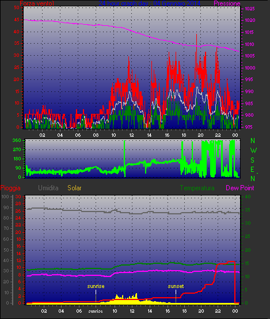Screen dimensions: 270x319
Task: Select pressure axis value 1010
Action: coord(249,44)
